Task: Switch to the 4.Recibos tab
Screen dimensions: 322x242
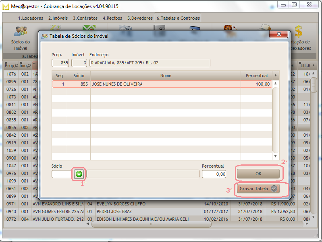Action: click(113, 18)
